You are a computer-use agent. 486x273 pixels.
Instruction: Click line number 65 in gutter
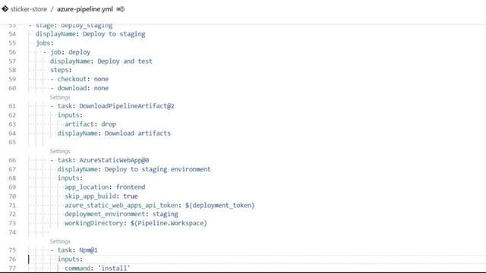12,142
